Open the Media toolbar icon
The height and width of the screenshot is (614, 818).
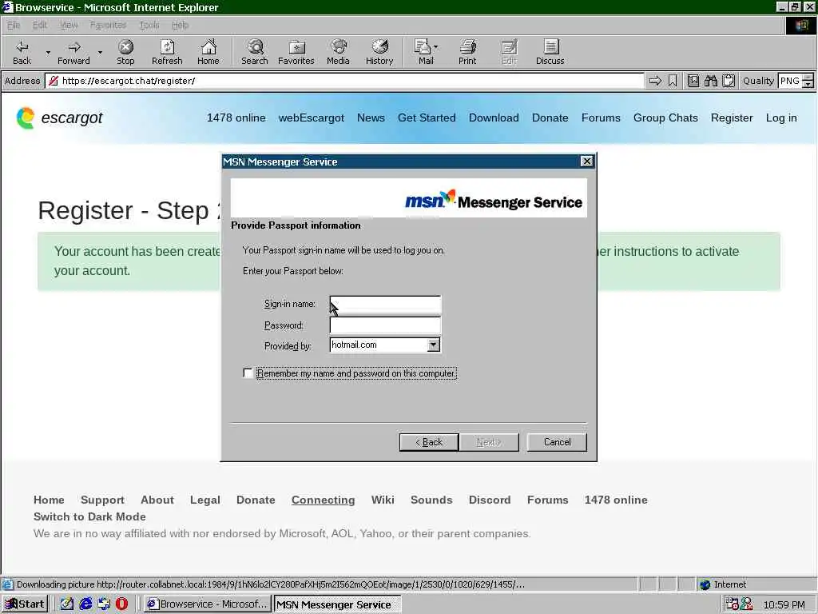(339, 47)
